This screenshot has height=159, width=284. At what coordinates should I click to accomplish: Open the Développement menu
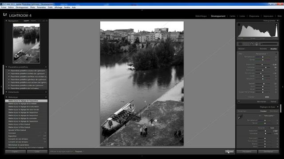pos(22,8)
